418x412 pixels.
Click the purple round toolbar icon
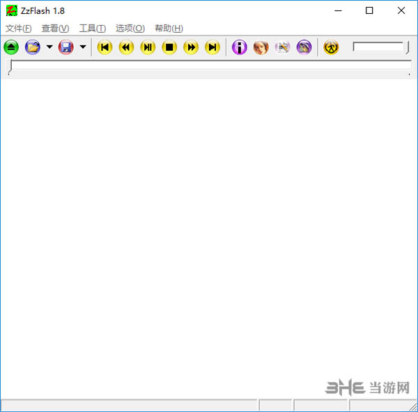(304, 47)
